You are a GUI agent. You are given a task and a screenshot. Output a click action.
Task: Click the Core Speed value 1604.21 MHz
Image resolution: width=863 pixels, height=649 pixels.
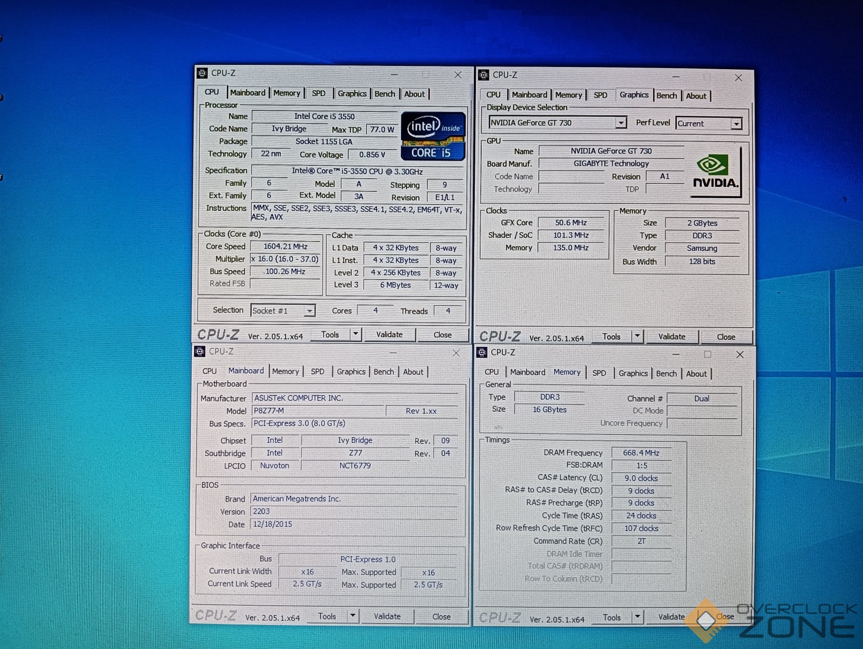[x=285, y=246]
